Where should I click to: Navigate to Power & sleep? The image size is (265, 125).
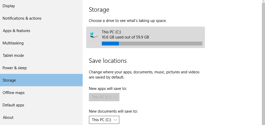tap(15, 68)
